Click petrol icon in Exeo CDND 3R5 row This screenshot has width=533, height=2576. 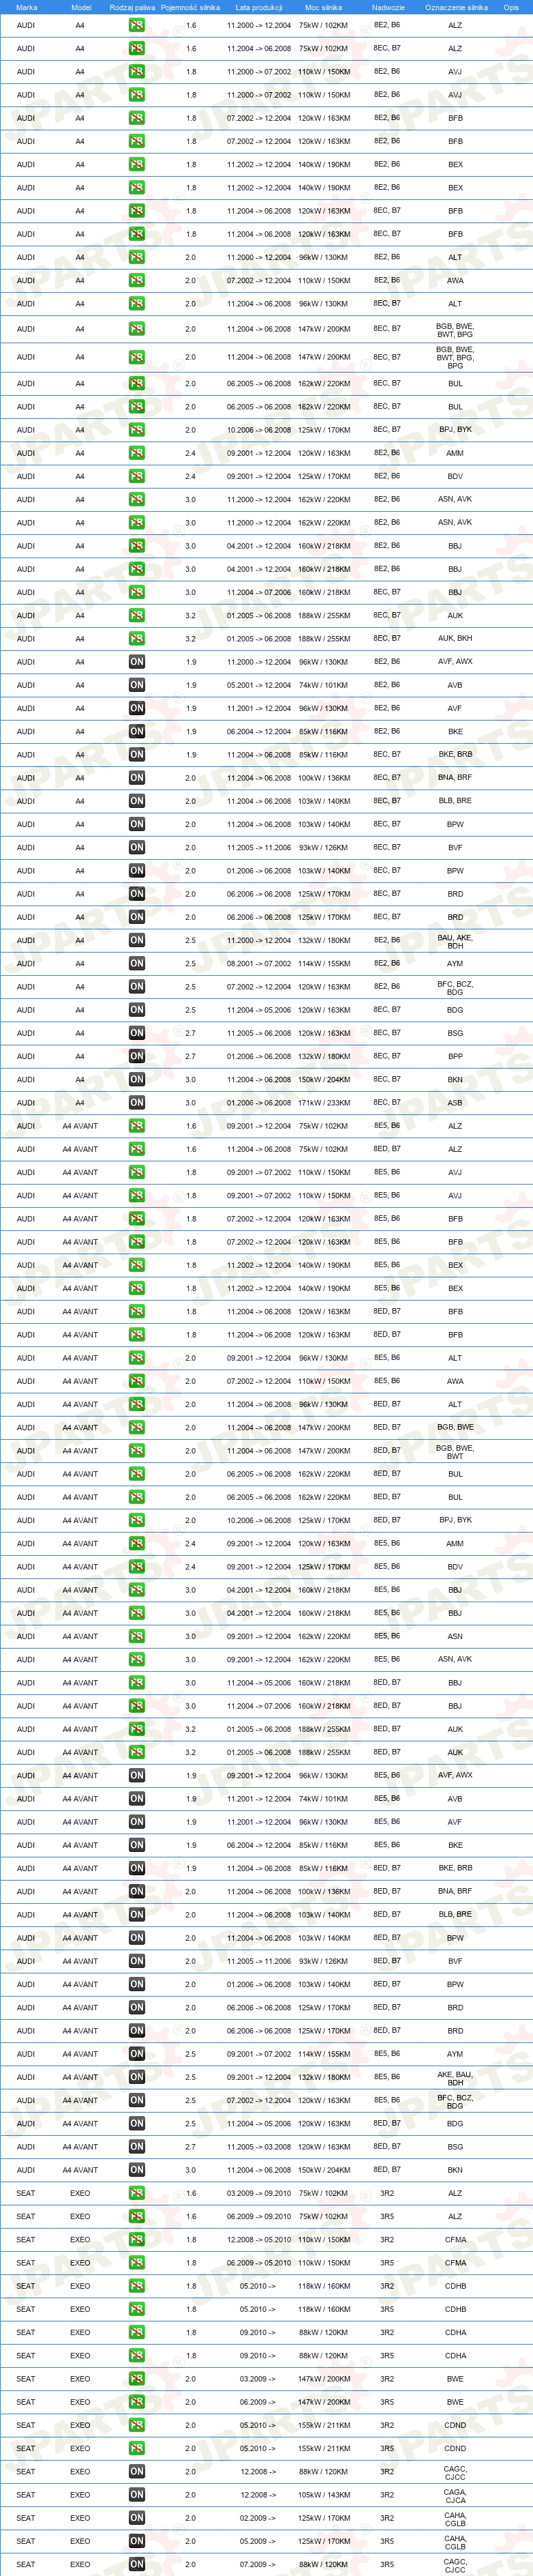coord(137,2448)
